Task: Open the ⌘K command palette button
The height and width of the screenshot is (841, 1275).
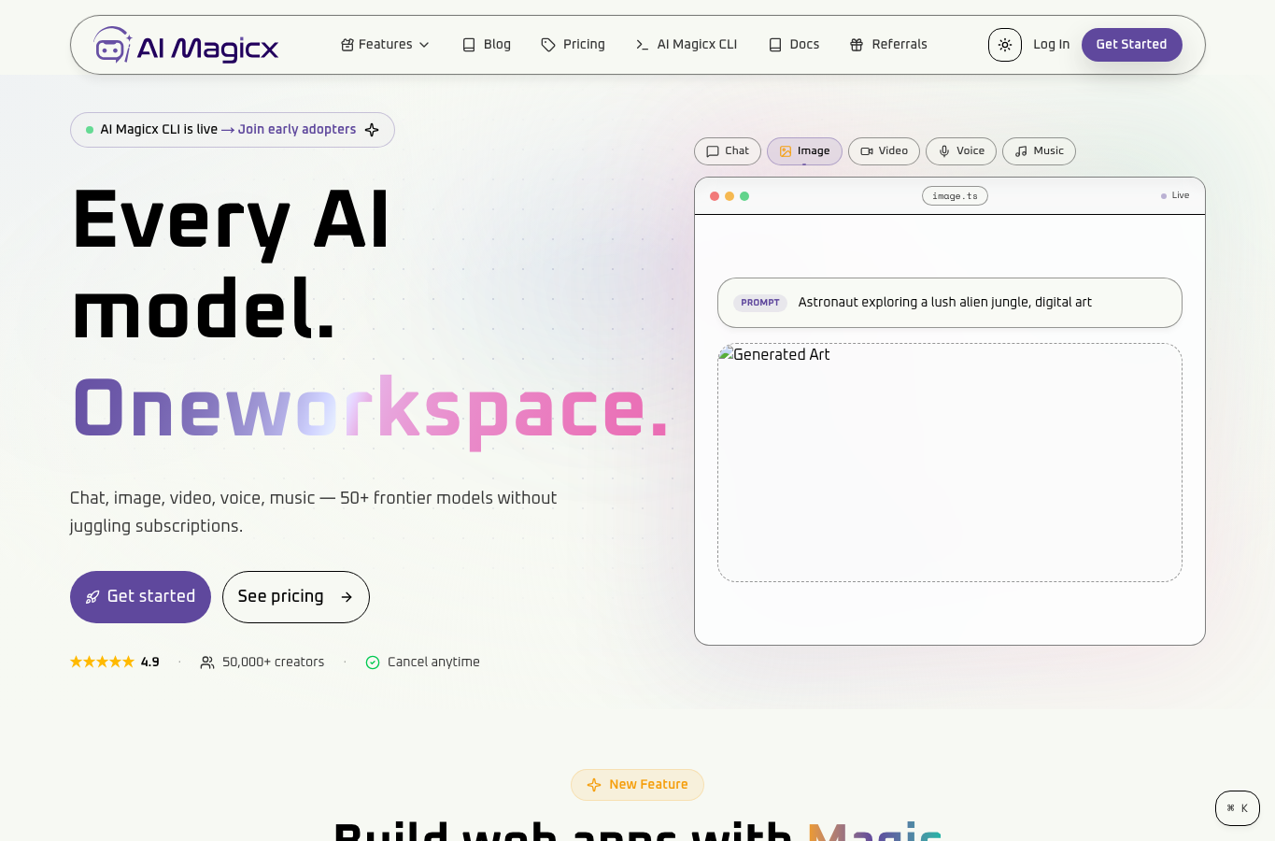Action: (1238, 808)
